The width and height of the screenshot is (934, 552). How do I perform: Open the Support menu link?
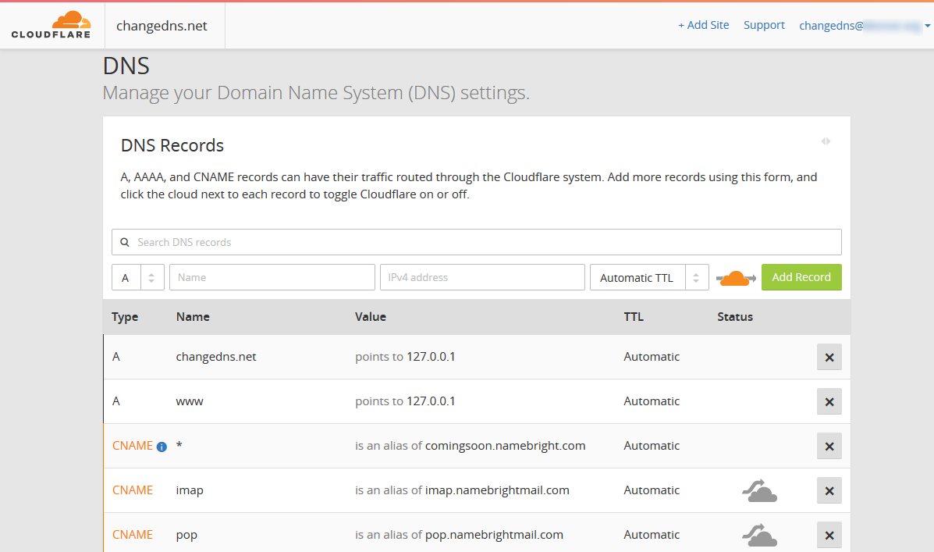point(764,25)
